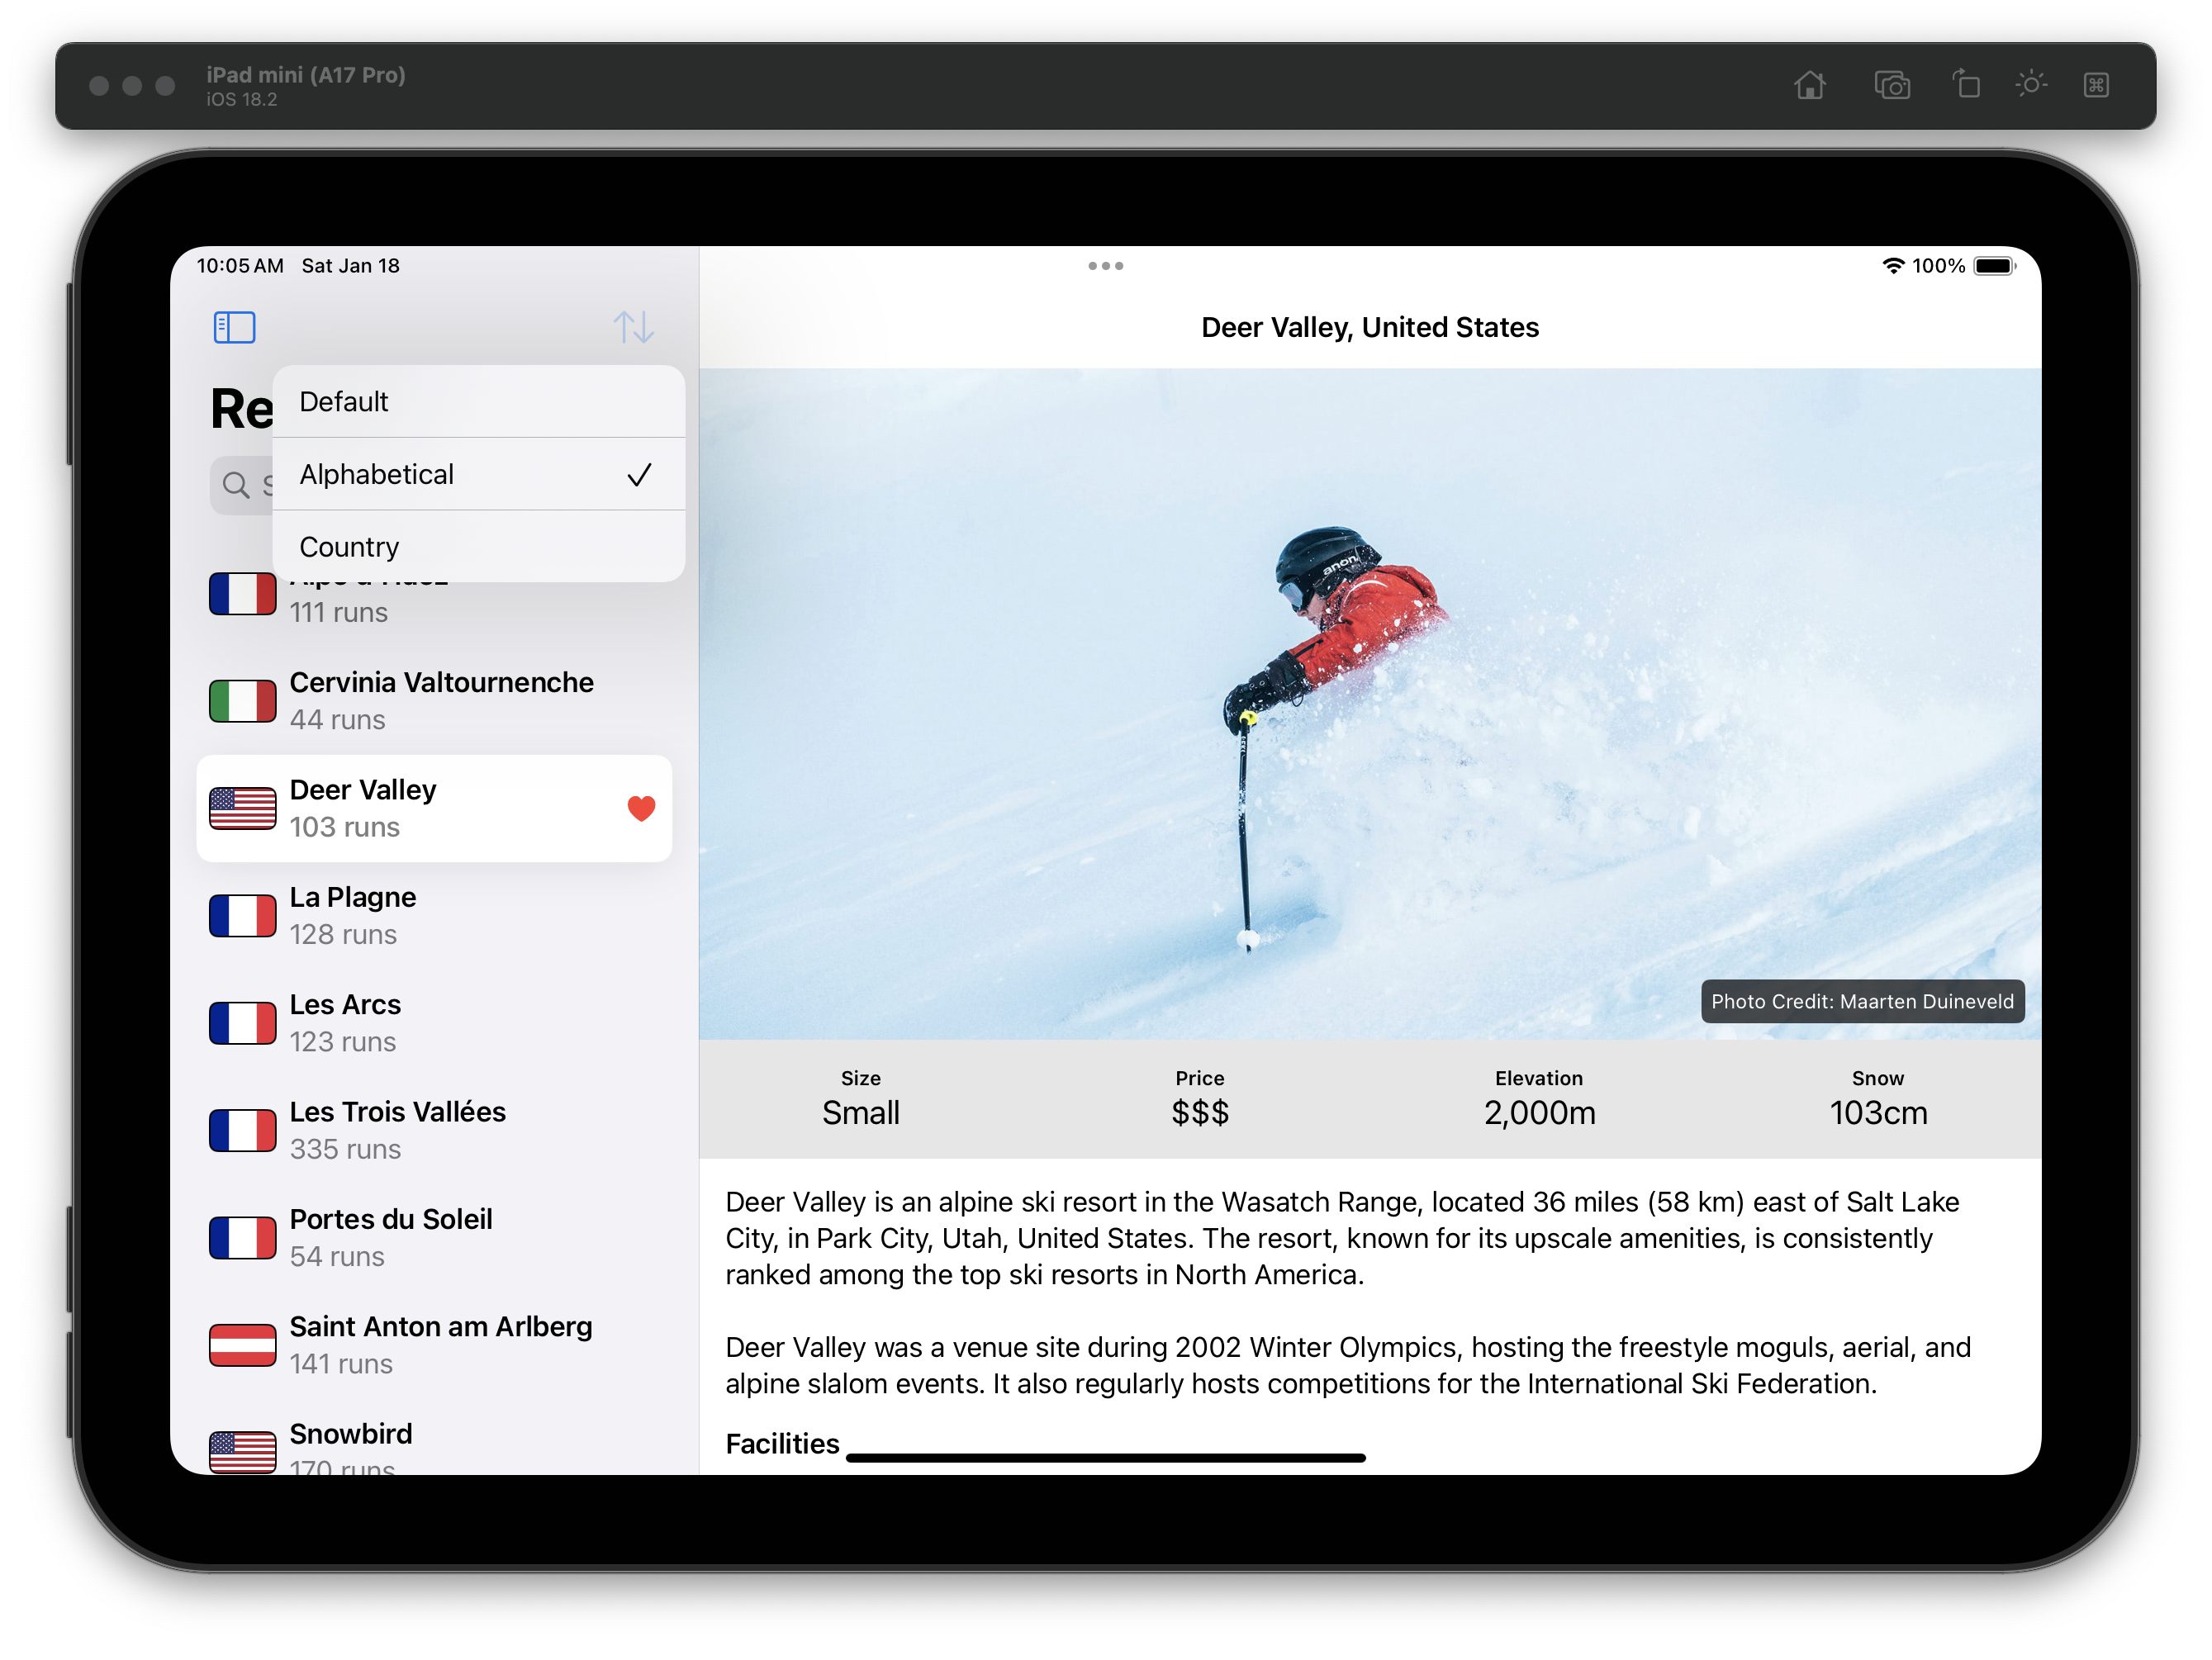Open the sort order dropdown

click(x=633, y=326)
